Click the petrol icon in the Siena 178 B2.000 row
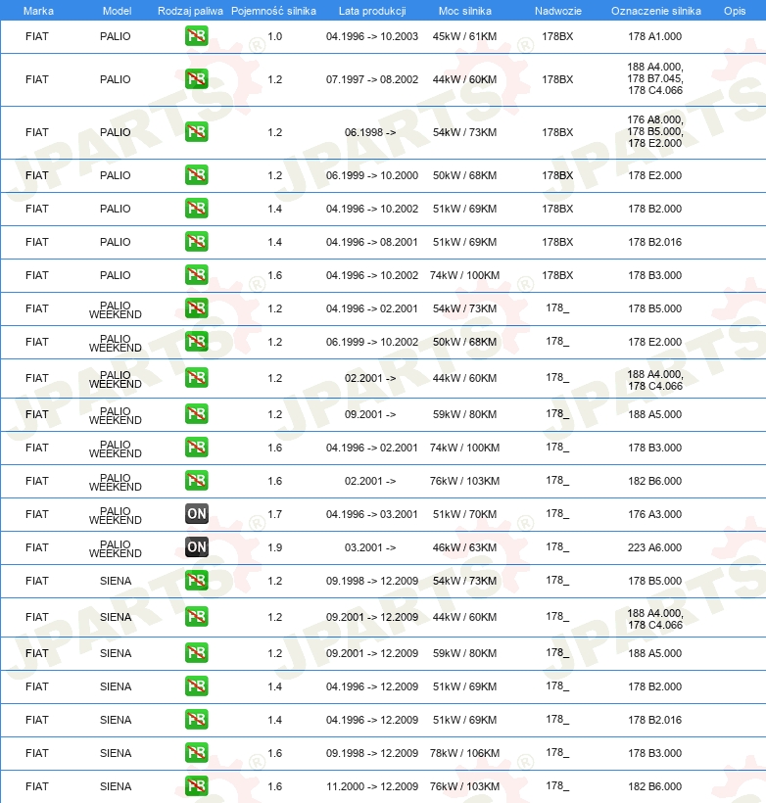 (x=196, y=686)
